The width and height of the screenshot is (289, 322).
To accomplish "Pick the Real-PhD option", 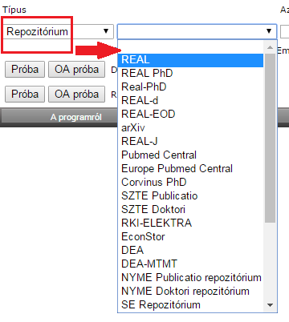I will point(190,87).
